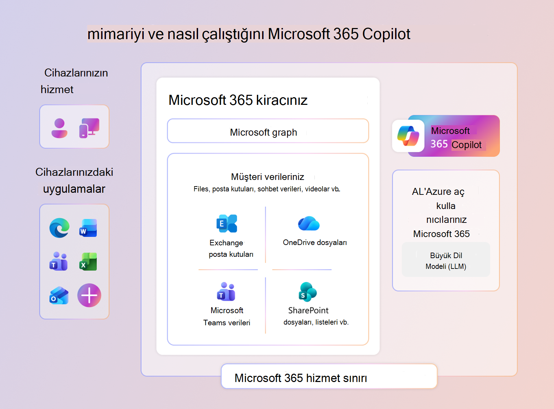The width and height of the screenshot is (554, 409).
Task: Click the 'Microsoft 365 Copilot' gradient badge
Action: click(446, 136)
